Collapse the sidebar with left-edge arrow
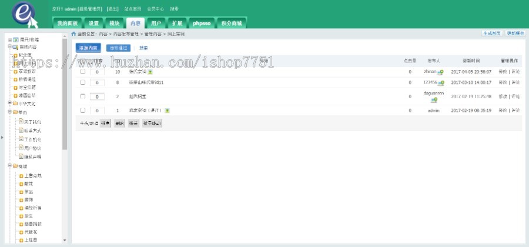529x247 pixels. [2, 138]
